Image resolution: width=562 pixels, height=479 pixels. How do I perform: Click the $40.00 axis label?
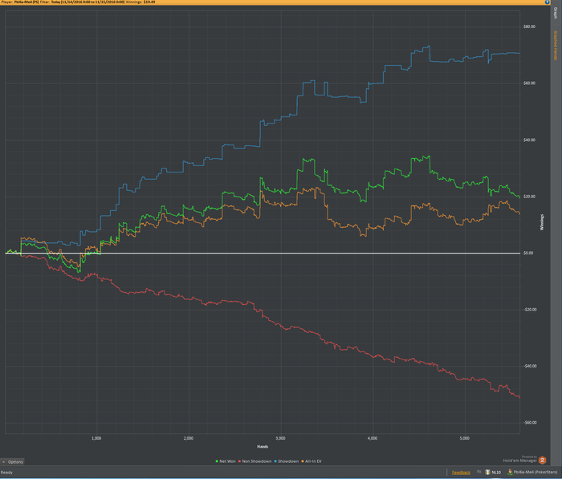tap(529, 140)
